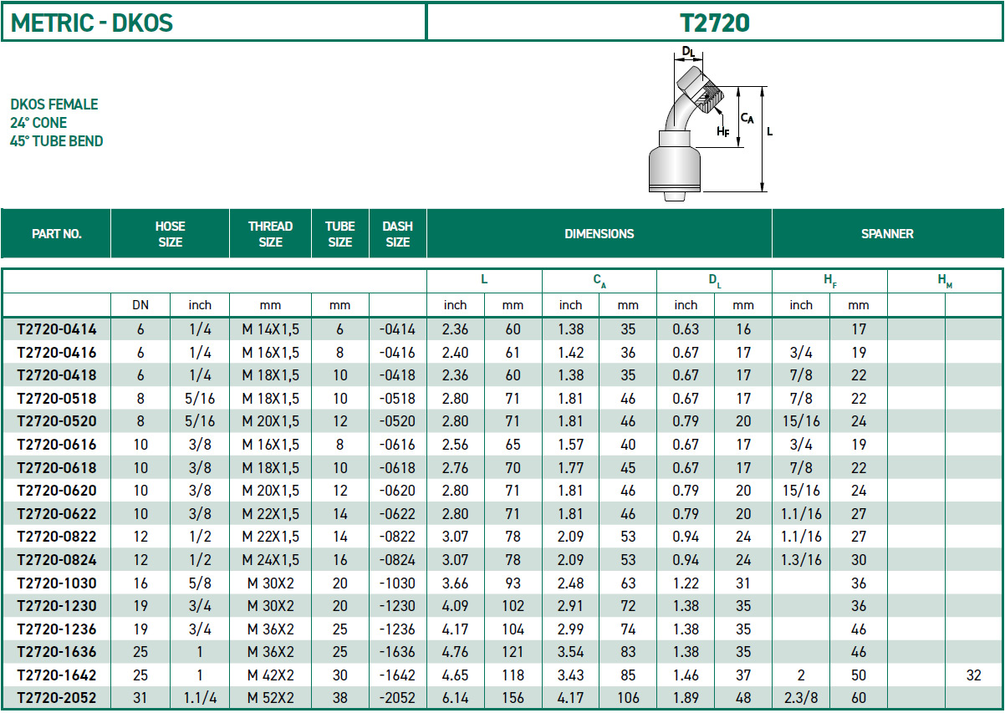Click thread size M 24X1,5

pyautogui.click(x=271, y=560)
